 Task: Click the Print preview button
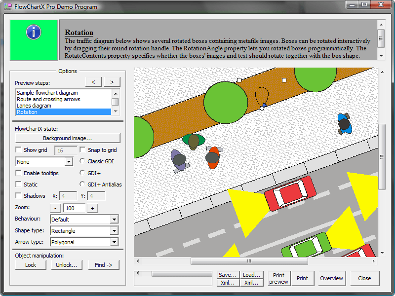click(278, 278)
